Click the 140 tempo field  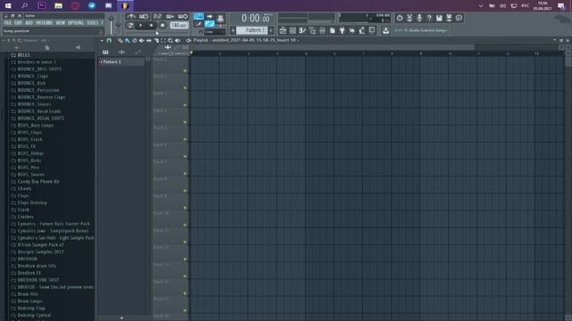click(179, 25)
